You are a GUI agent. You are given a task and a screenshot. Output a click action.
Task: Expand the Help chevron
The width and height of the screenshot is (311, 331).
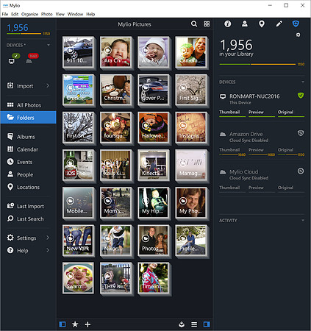pos(48,250)
